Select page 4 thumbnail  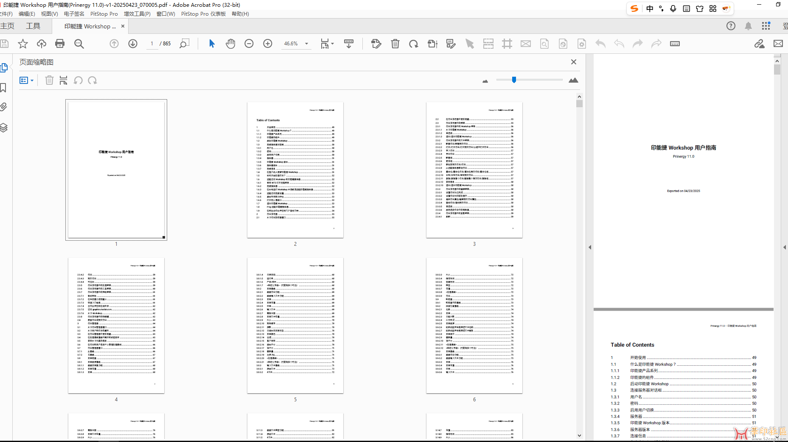116,325
